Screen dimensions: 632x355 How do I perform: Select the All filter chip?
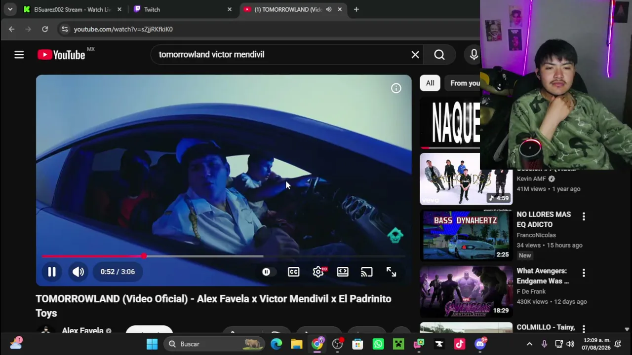point(430,83)
